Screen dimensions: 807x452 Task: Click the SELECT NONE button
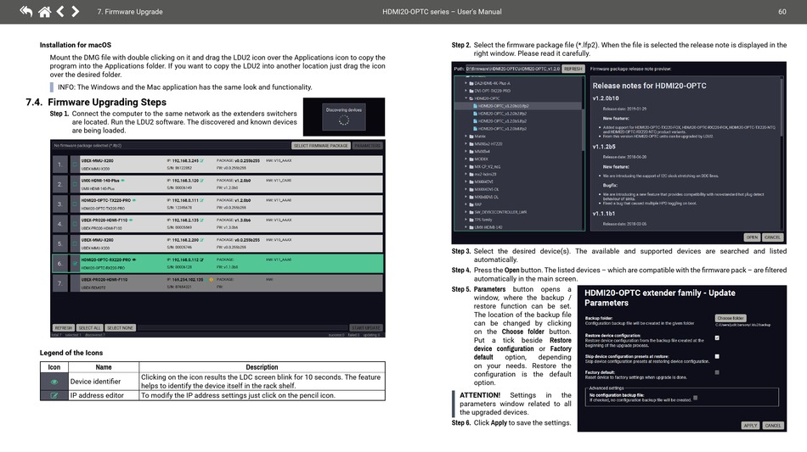[x=120, y=327]
